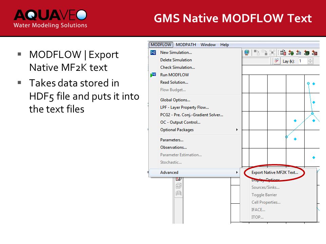The height and width of the screenshot is (244, 326).
Task: Open the MODPATH menu
Action: [x=186, y=45]
